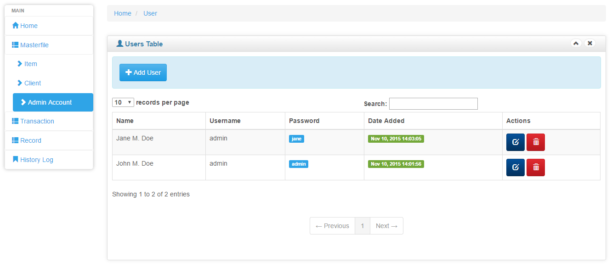Go to Home via the breadcrumb link

(x=122, y=13)
